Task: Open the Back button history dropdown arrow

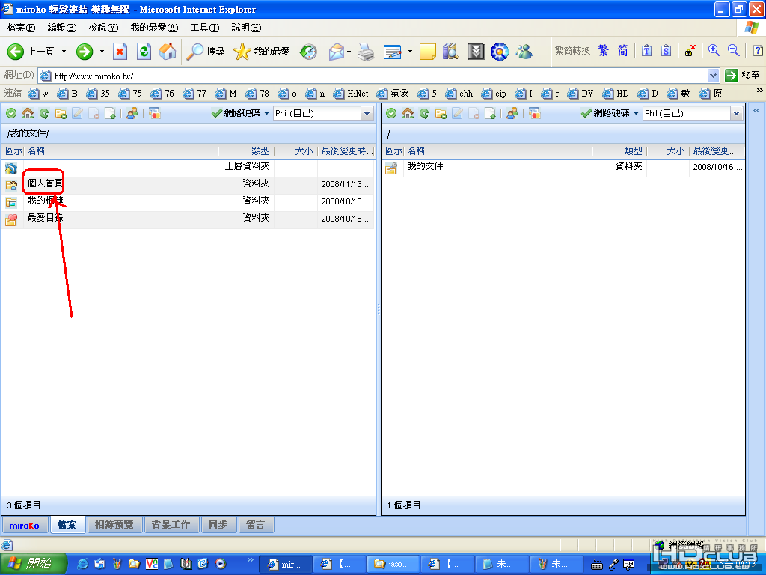Action: point(64,52)
